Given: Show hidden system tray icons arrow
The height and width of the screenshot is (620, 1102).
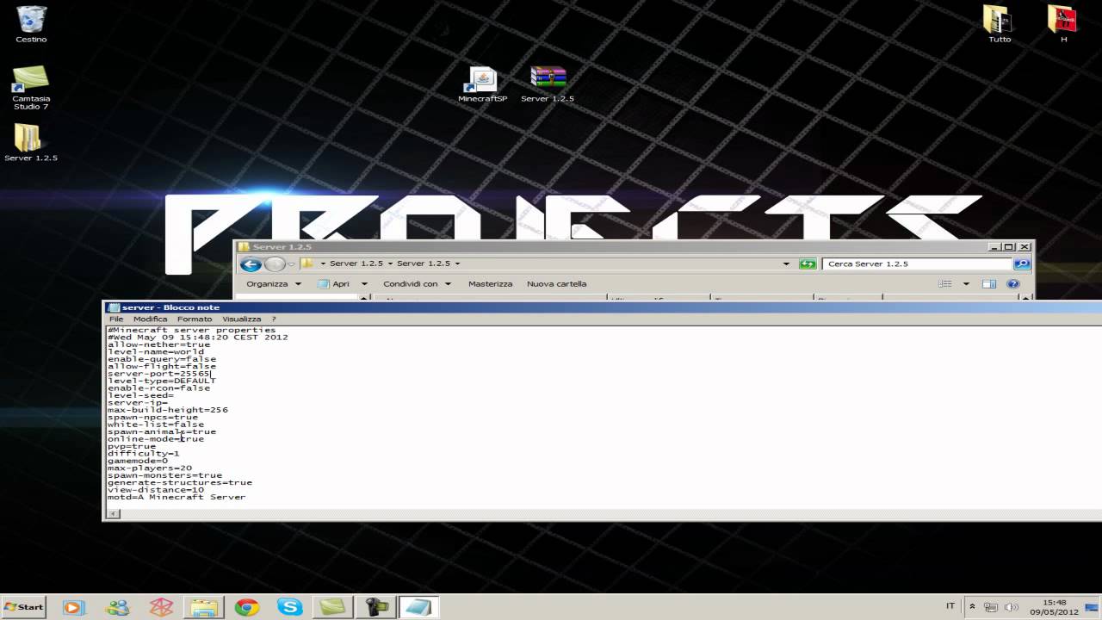Looking at the screenshot, I should 973,607.
